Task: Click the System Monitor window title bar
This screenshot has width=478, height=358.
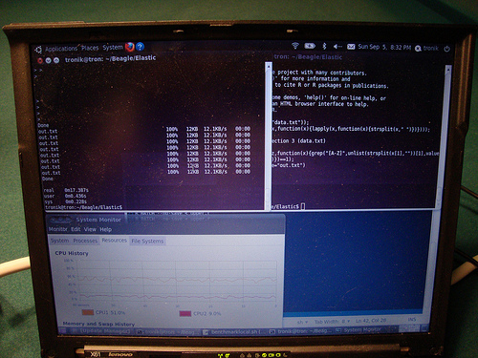Action: click(165, 220)
